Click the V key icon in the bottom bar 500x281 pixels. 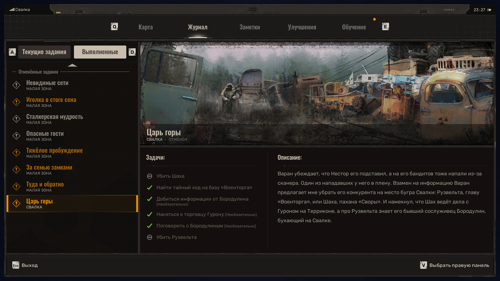pos(423,265)
